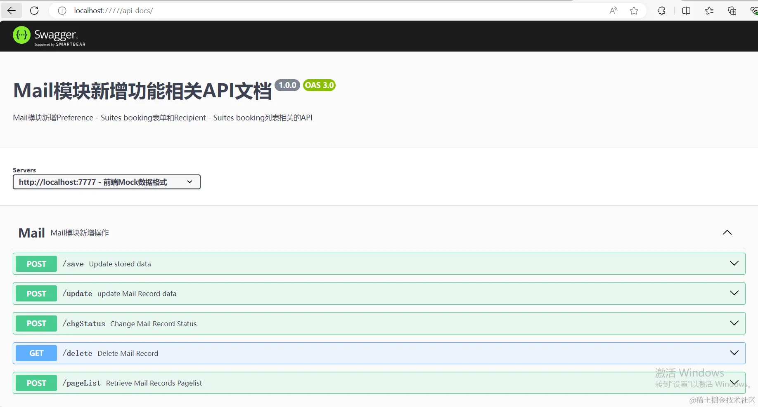
Task: Click the /update path text
Action: (77, 294)
